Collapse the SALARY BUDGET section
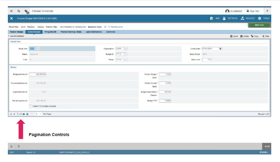The height and width of the screenshot is (162, 280). tap(9, 36)
